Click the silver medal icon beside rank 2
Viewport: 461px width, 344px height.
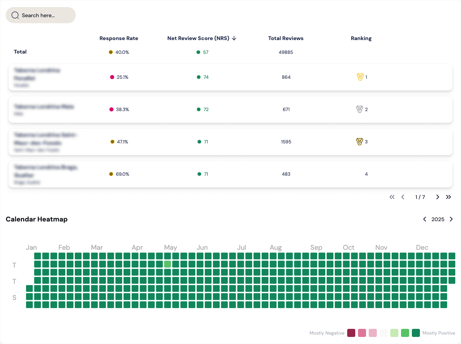pyautogui.click(x=359, y=109)
